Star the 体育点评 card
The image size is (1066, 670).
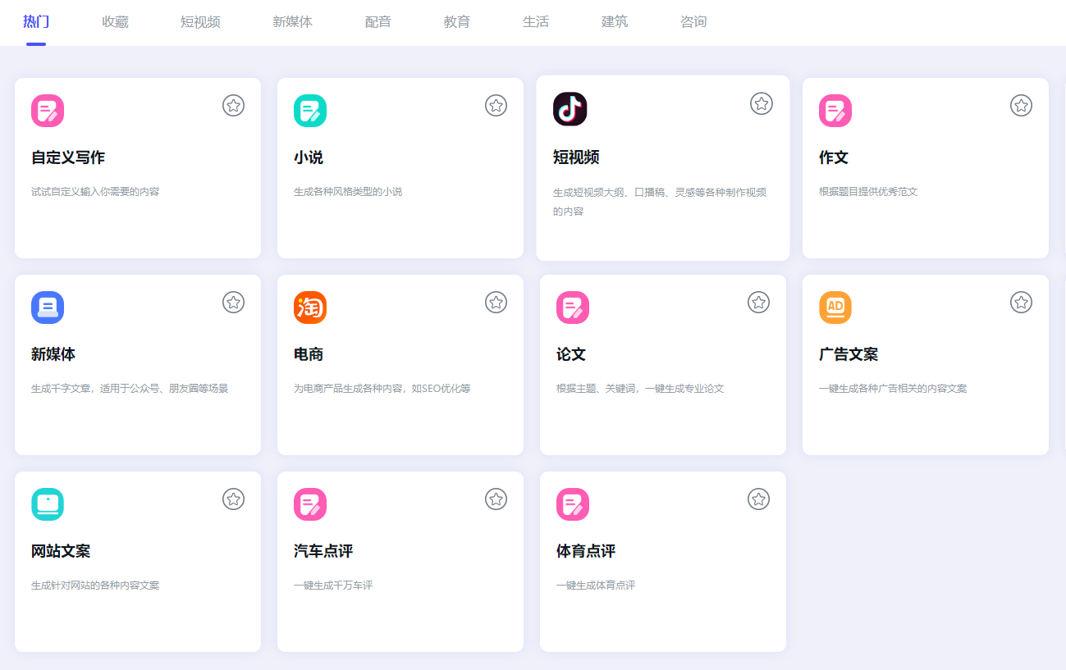click(758, 499)
